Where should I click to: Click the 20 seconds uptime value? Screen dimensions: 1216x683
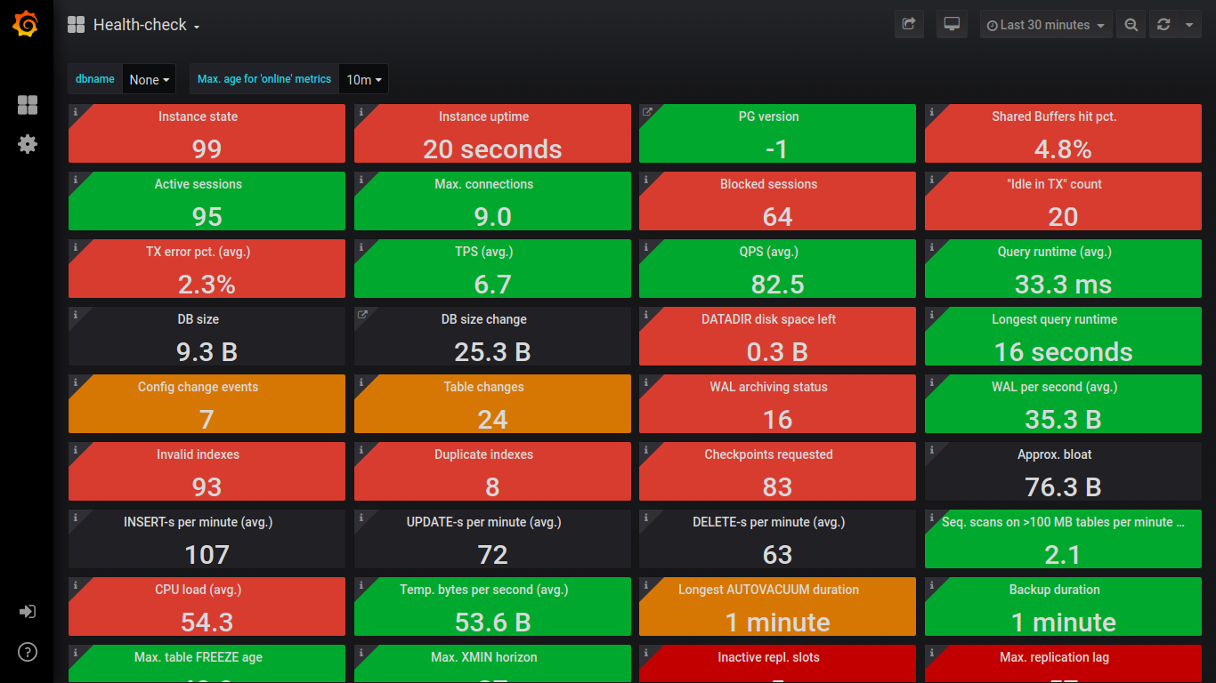[x=492, y=149]
